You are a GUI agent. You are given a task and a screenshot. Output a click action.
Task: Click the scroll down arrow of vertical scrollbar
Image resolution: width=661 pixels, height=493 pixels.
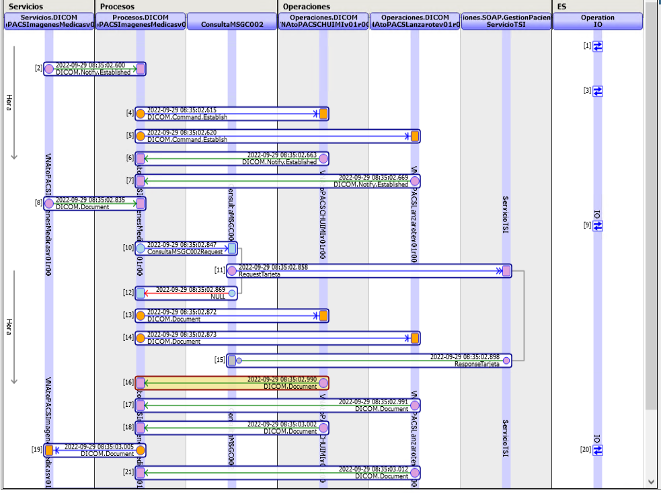tap(650, 482)
